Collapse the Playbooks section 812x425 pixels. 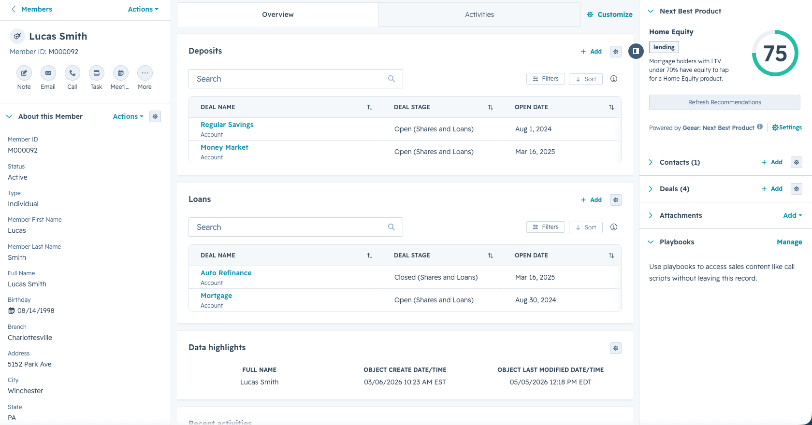click(651, 242)
